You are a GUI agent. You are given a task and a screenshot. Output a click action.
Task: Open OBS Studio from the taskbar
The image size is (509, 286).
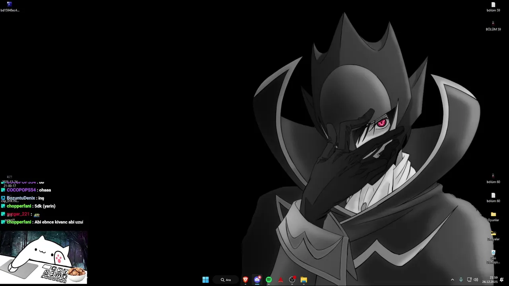click(x=292, y=280)
